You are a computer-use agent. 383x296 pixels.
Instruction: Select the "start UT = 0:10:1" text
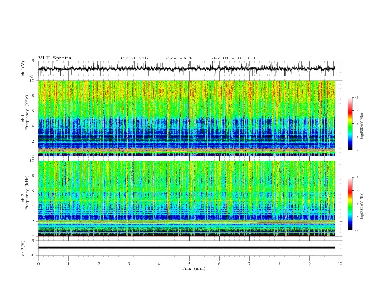tap(234, 58)
